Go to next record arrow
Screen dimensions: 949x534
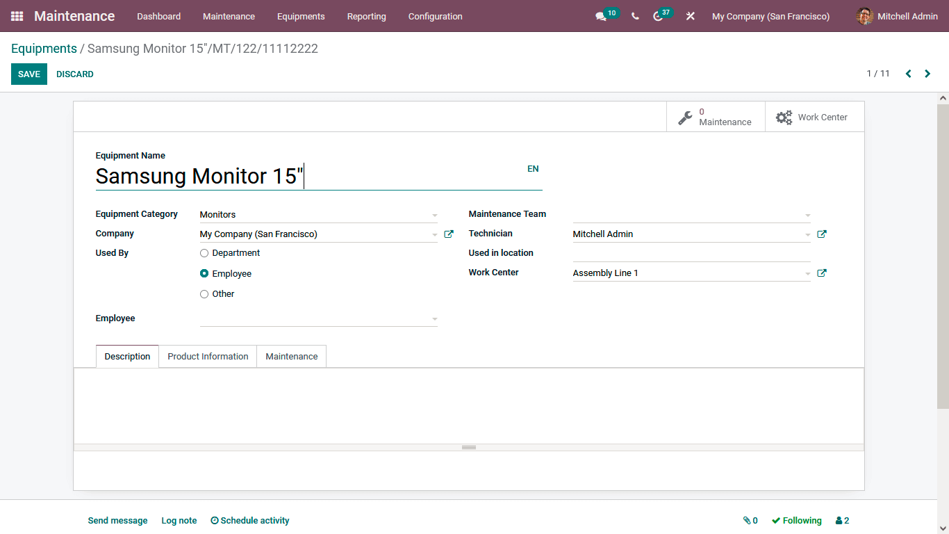[927, 74]
